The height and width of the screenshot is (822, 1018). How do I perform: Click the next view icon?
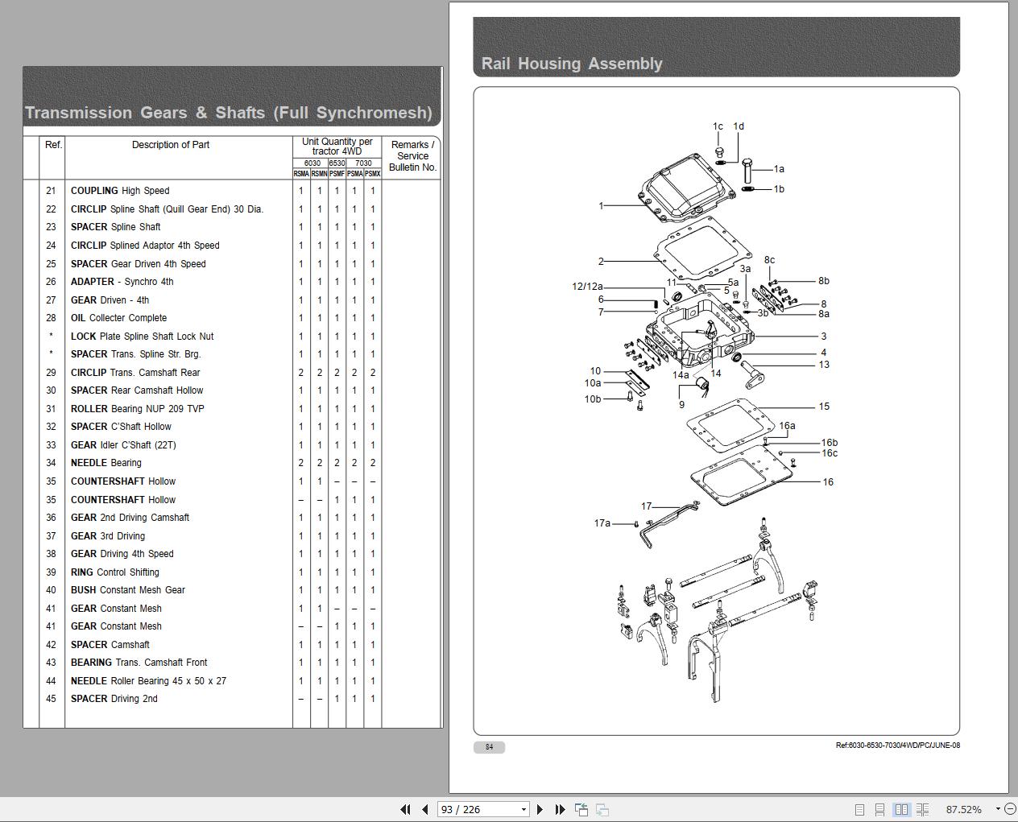[602, 809]
